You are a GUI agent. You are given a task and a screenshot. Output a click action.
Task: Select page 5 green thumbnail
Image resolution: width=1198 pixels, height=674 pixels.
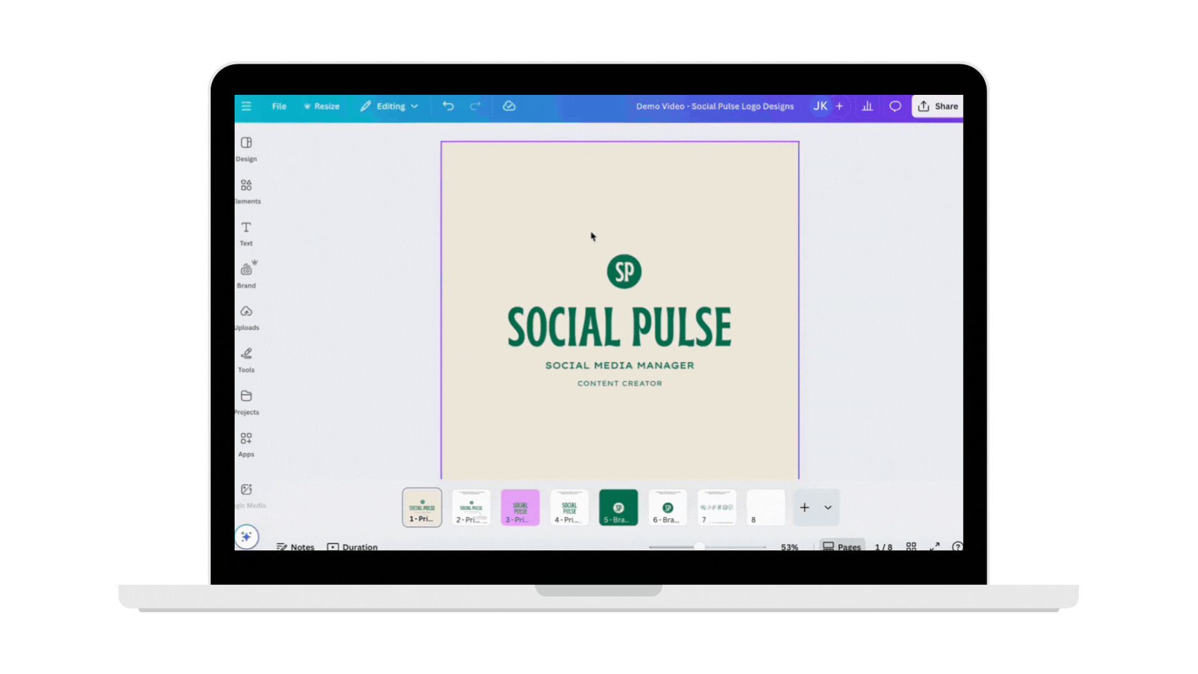(x=618, y=507)
